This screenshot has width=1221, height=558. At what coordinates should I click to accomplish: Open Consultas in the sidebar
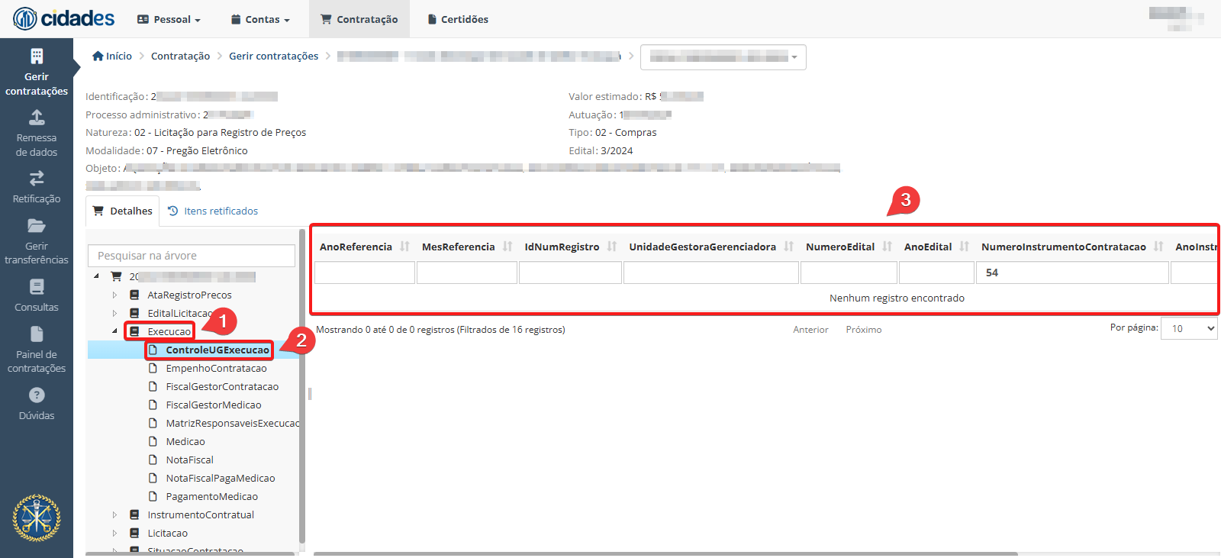coord(37,296)
